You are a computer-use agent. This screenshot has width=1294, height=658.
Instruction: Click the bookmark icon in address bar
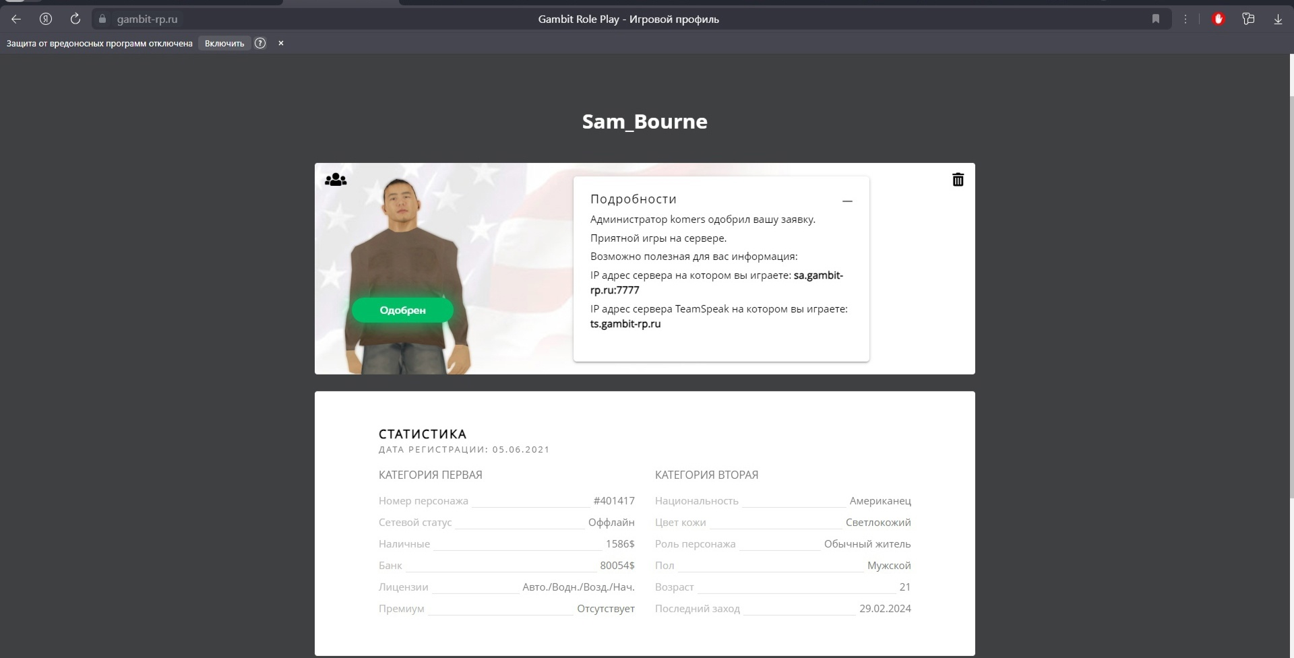pyautogui.click(x=1156, y=19)
